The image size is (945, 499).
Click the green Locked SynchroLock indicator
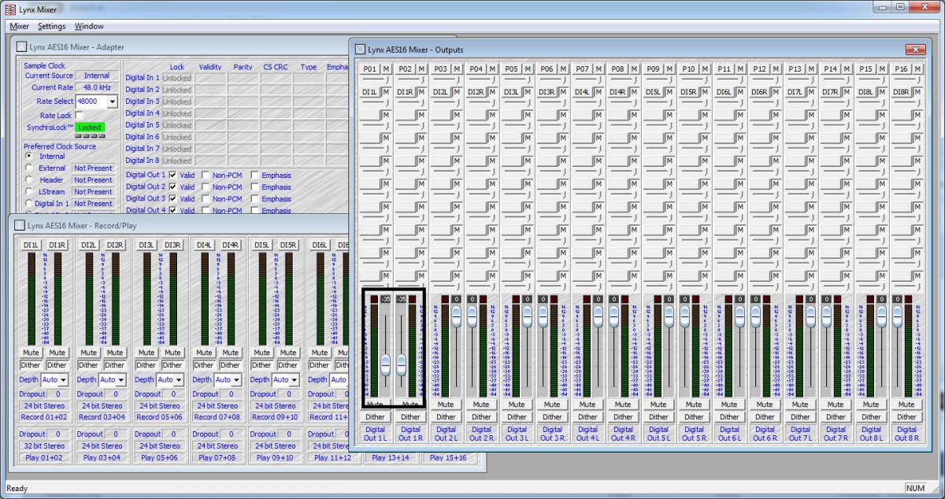point(89,128)
